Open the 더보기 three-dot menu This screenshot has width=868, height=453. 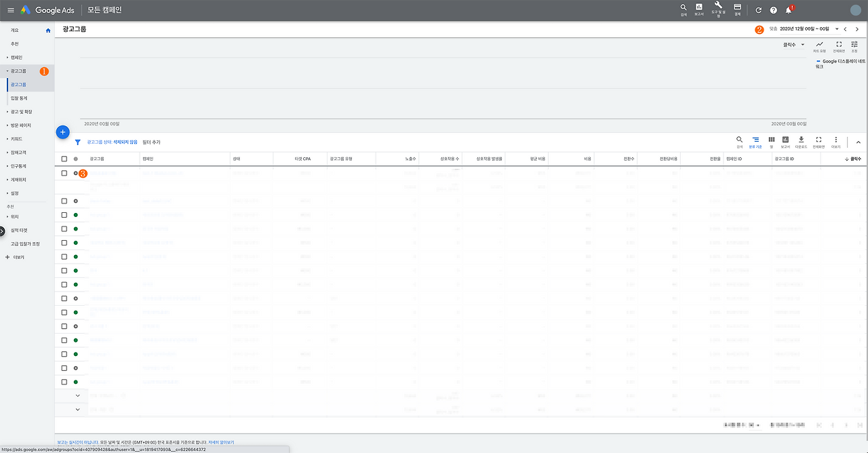(x=835, y=141)
